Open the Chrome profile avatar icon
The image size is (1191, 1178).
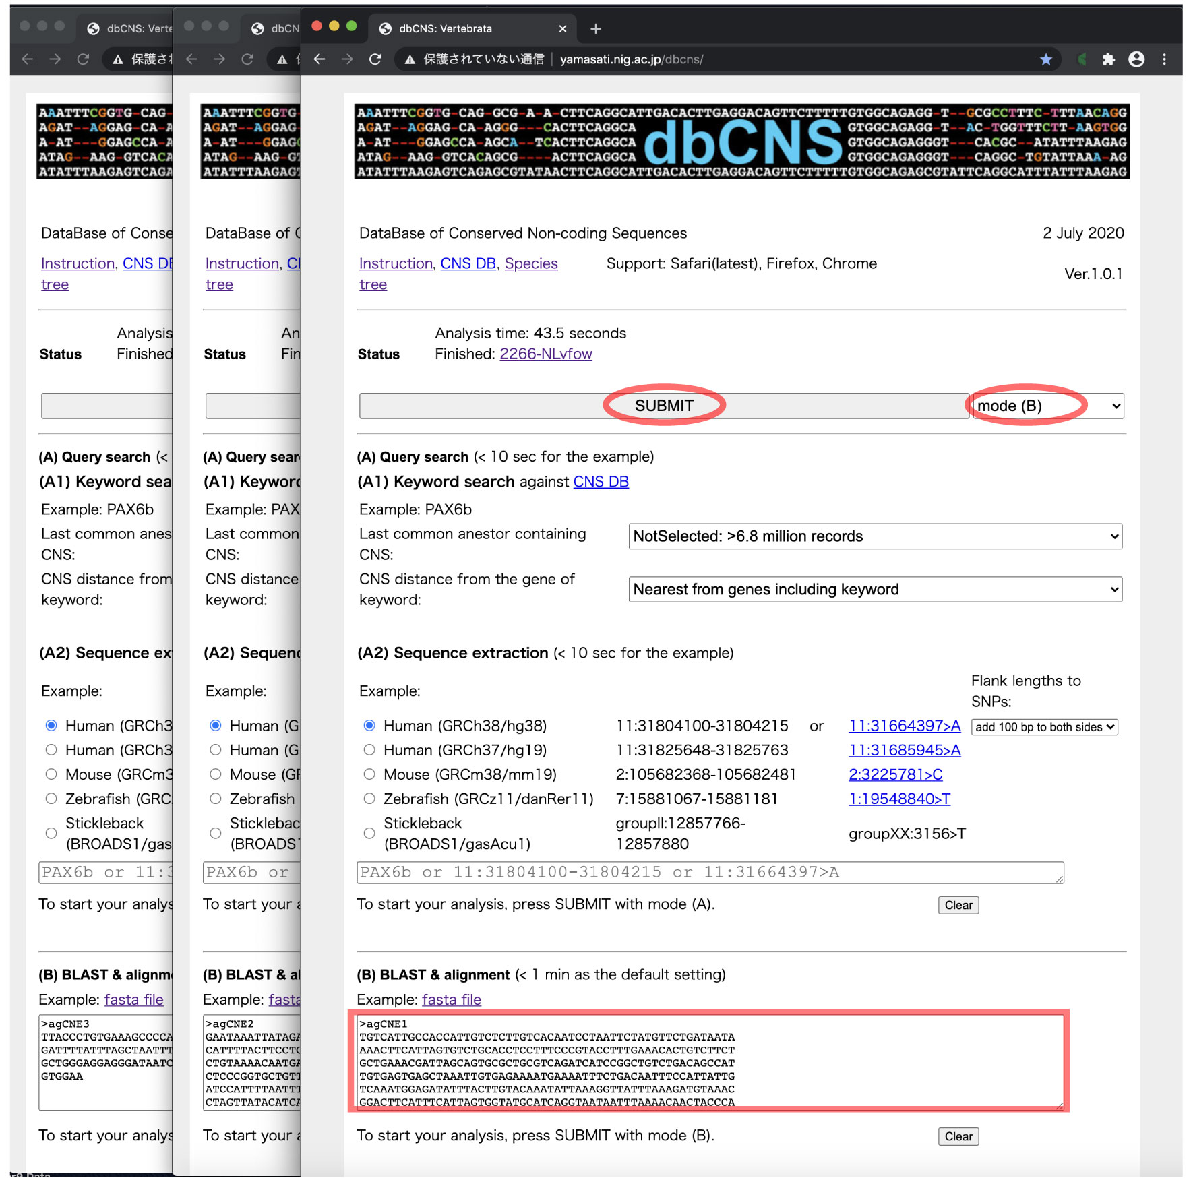tap(1136, 59)
